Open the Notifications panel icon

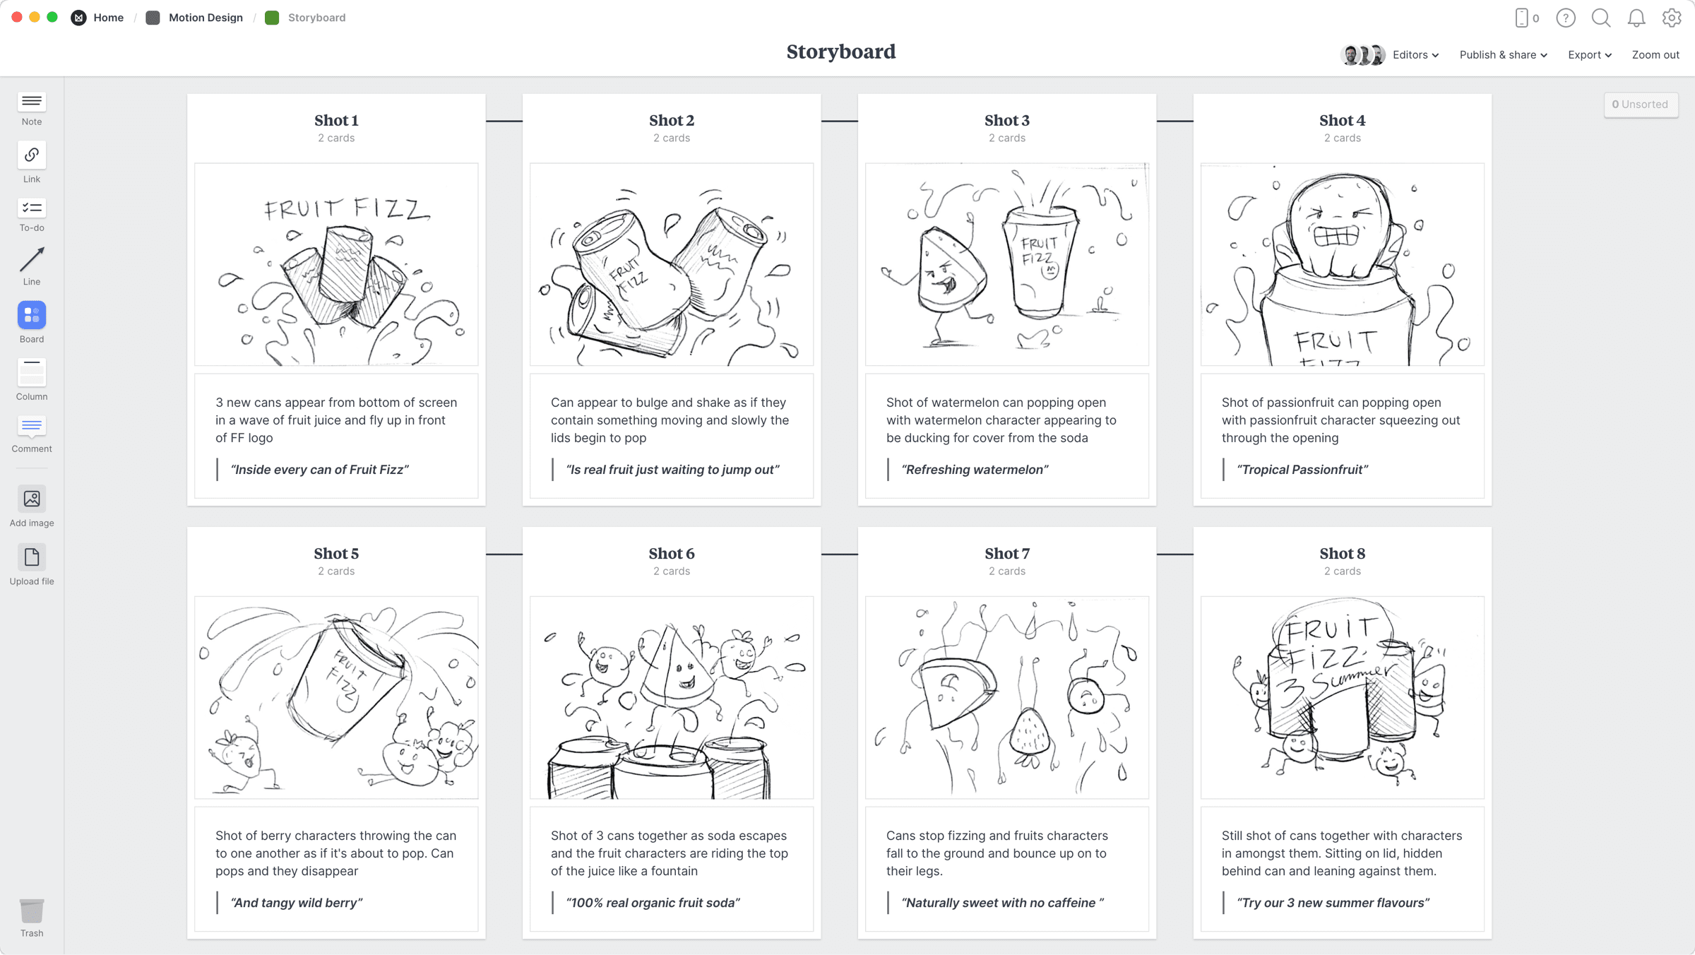click(1637, 18)
